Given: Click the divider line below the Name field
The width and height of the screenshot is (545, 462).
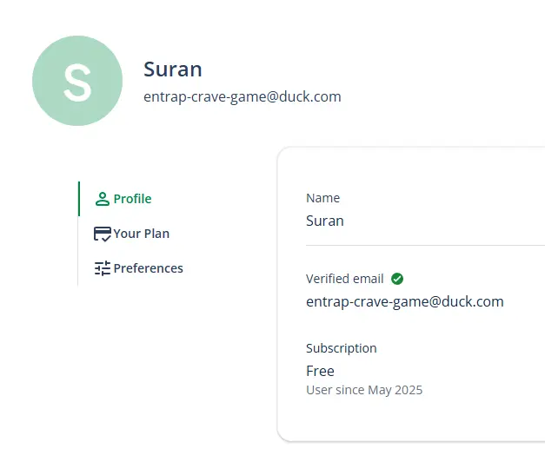Looking at the screenshot, I should 425,245.
